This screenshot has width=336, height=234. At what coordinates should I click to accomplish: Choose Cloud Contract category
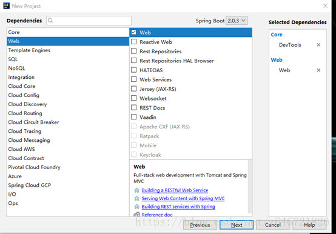[x=68, y=158]
